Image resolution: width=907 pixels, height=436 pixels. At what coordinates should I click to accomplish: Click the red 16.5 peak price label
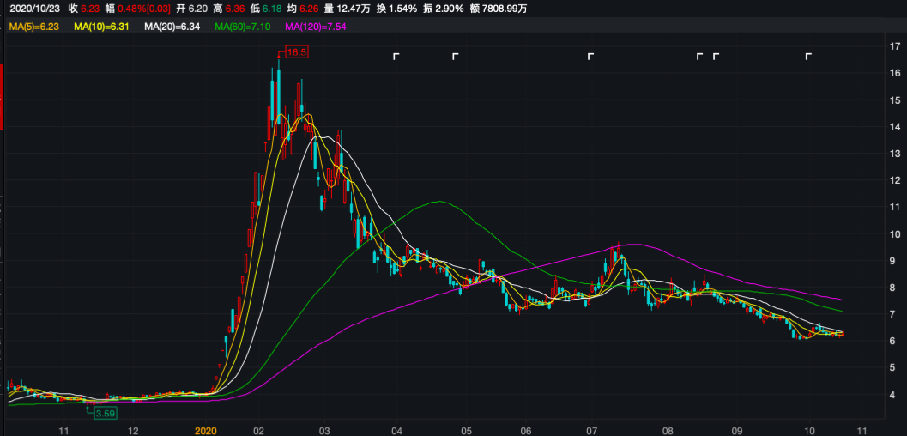click(x=296, y=52)
